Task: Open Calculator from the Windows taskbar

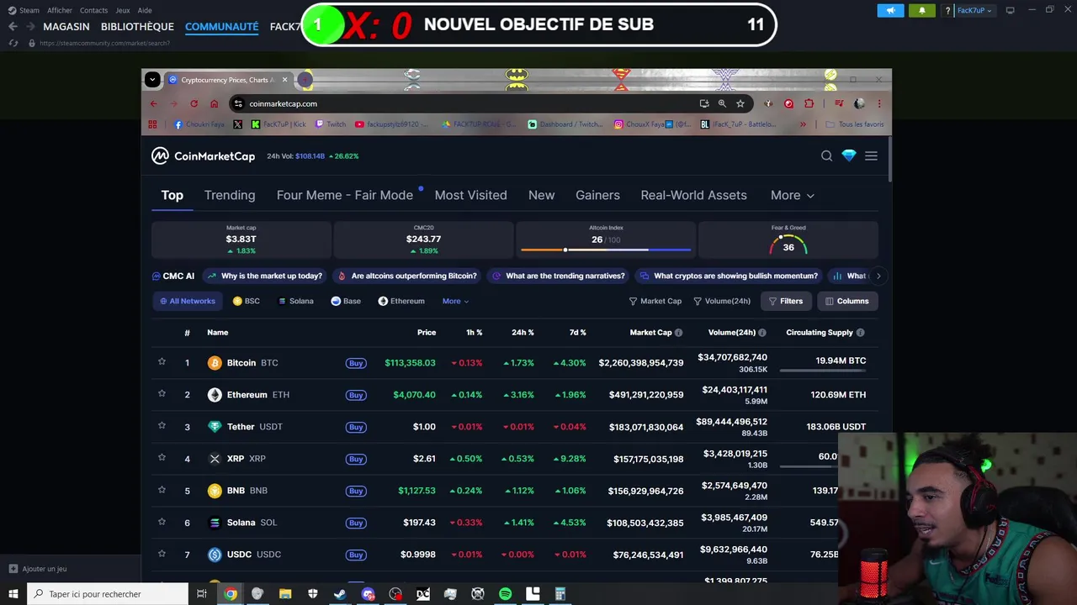Action: pos(560,594)
